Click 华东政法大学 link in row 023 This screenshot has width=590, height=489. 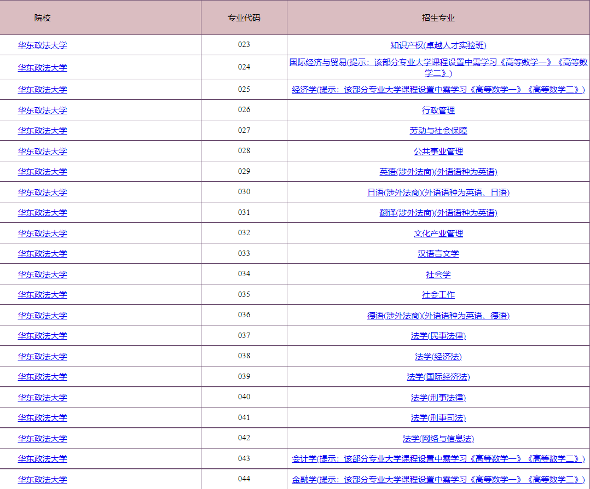click(x=42, y=45)
